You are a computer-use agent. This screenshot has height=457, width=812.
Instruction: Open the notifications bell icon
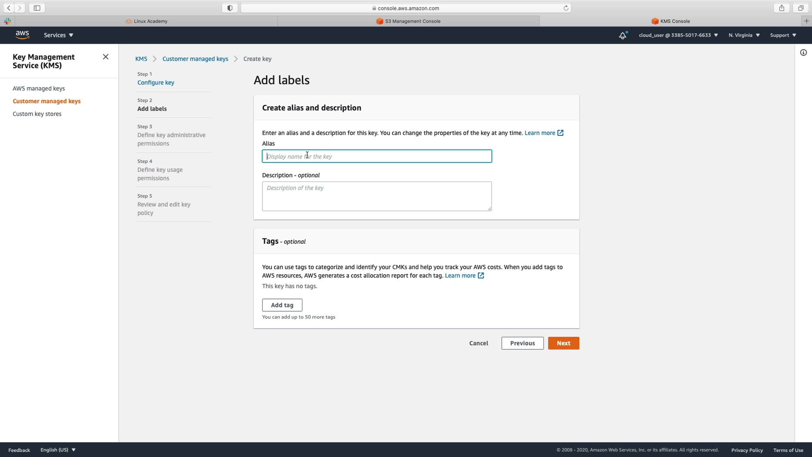click(x=623, y=35)
